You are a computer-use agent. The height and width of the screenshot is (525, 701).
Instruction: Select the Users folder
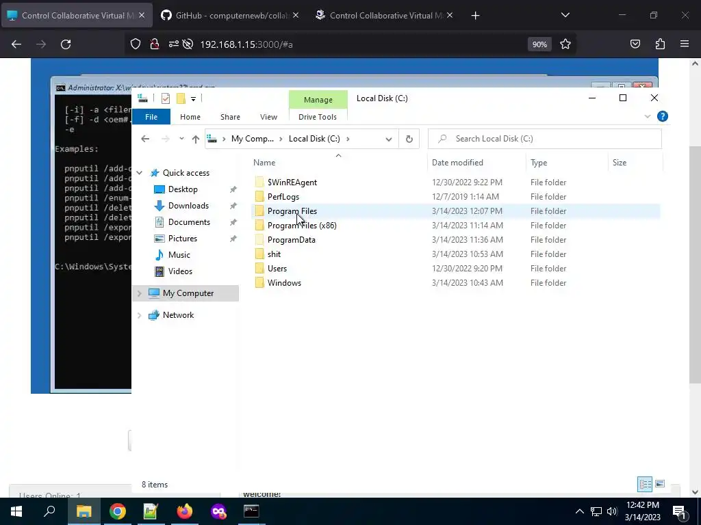click(x=277, y=268)
